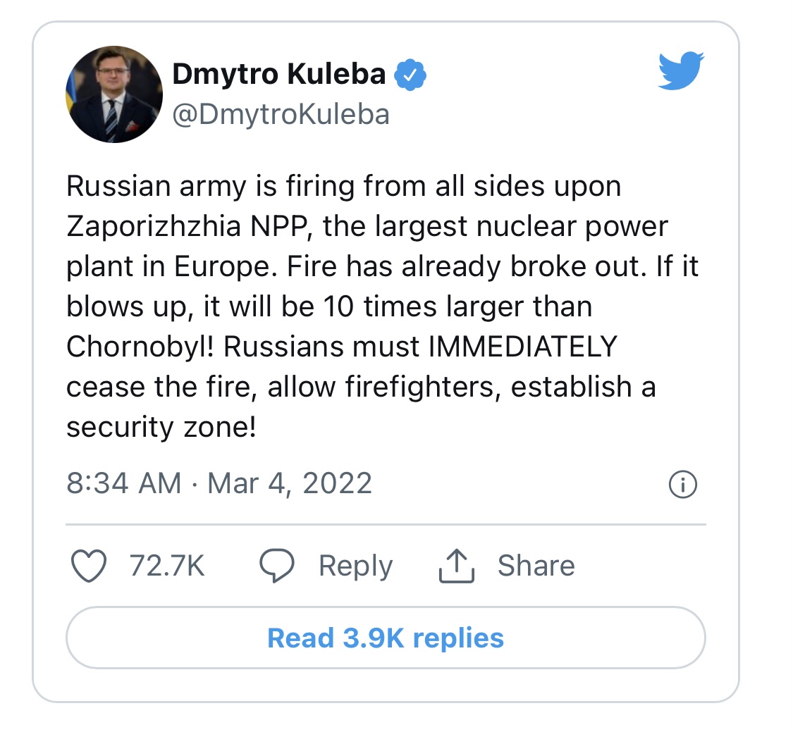The image size is (793, 732).
Task: Click the 72.7K likes count
Action: pyautogui.click(x=167, y=566)
